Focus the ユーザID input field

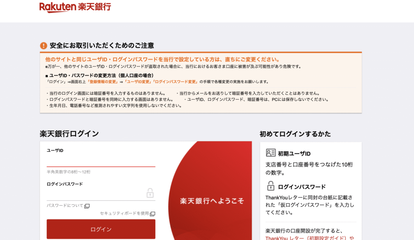pyautogui.click(x=101, y=161)
